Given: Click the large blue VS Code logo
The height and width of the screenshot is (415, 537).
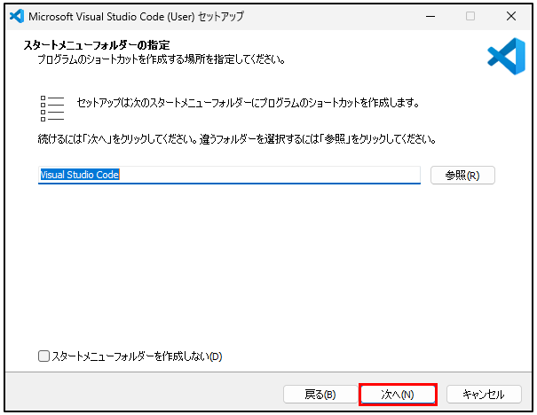Looking at the screenshot, I should pyautogui.click(x=506, y=56).
